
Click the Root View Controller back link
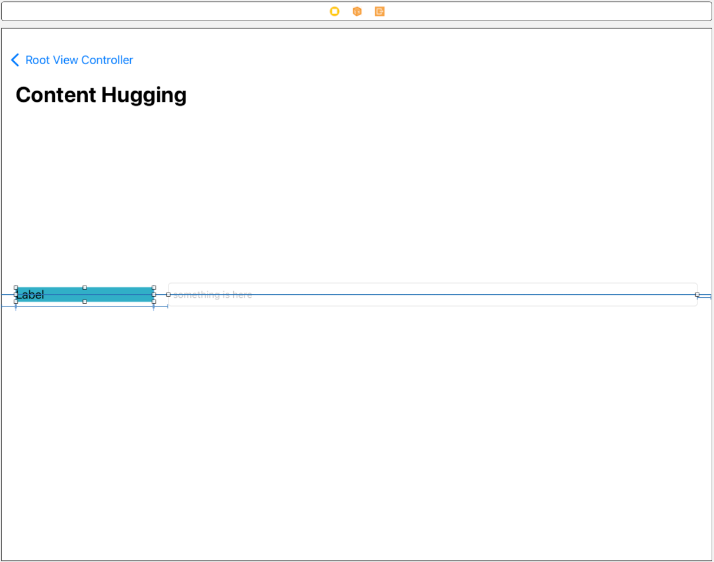tap(79, 60)
